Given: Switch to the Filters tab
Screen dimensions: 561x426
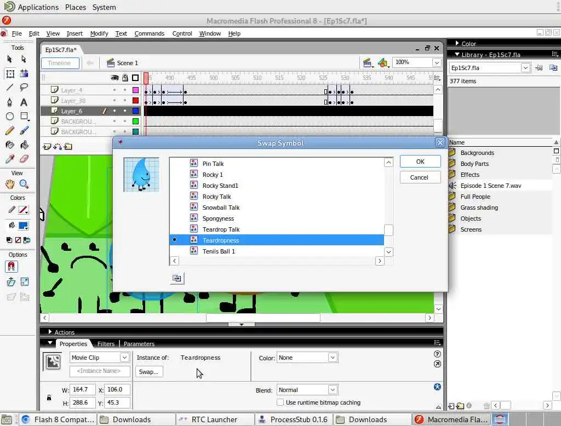Looking at the screenshot, I should pyautogui.click(x=106, y=344).
